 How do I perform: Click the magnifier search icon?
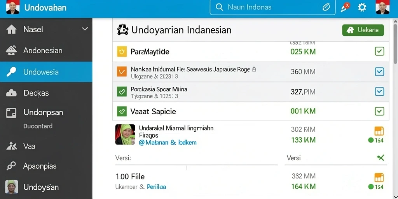[x=219, y=7]
